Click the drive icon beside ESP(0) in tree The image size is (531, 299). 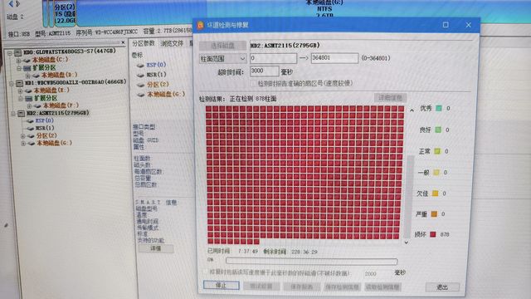click(30, 121)
